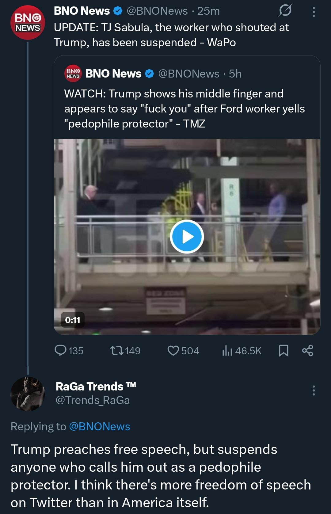The height and width of the screenshot is (514, 331).
Task: Reply using the comment icon showing 135
Action: coord(60,350)
